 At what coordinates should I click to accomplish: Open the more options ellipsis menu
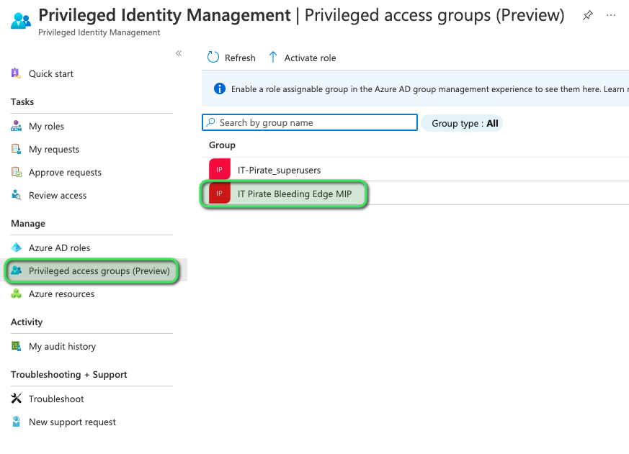coord(611,16)
